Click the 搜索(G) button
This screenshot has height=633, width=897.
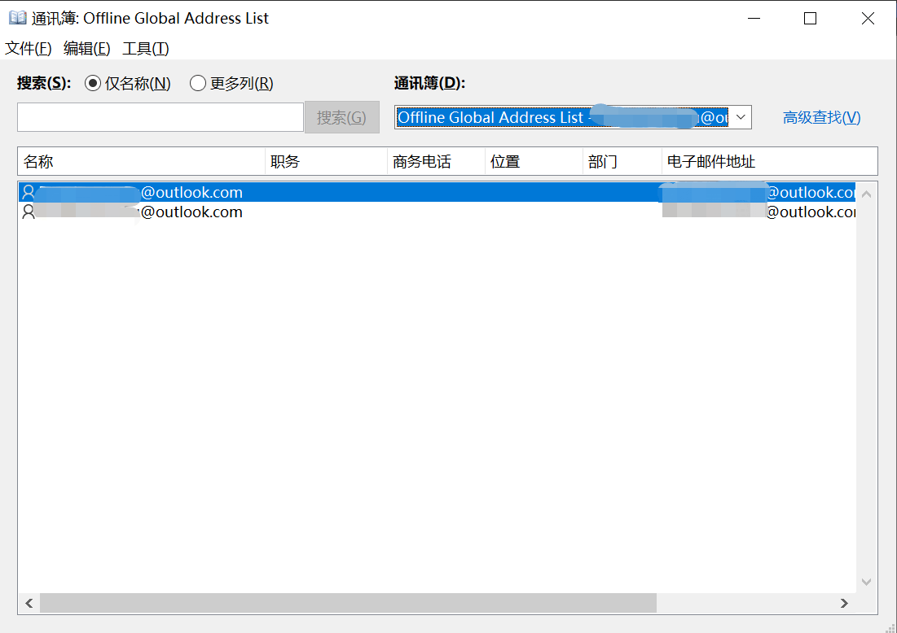point(341,117)
